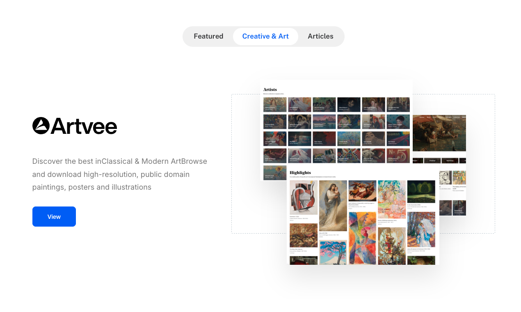521x312 pixels.
Task: Open the Articles tab
Action: pos(320,37)
